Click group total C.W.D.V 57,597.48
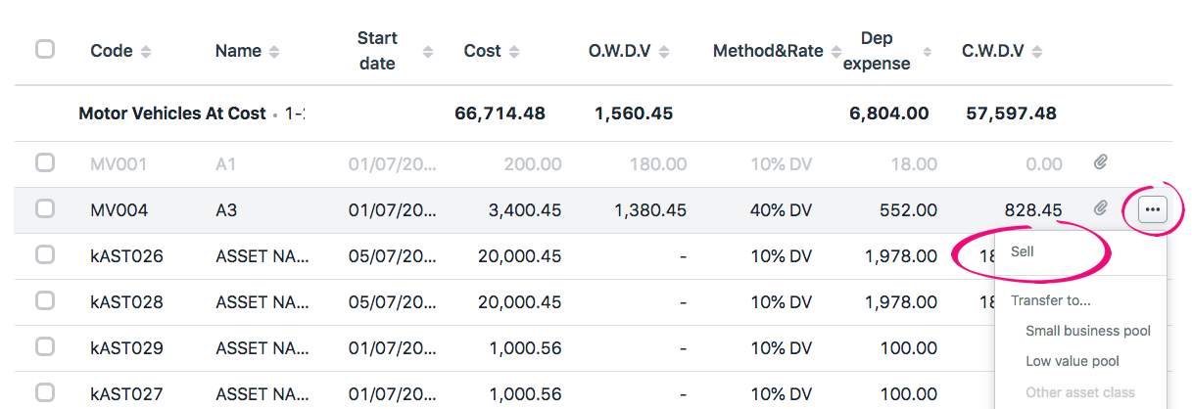This screenshot has width=1192, height=409. [1012, 114]
